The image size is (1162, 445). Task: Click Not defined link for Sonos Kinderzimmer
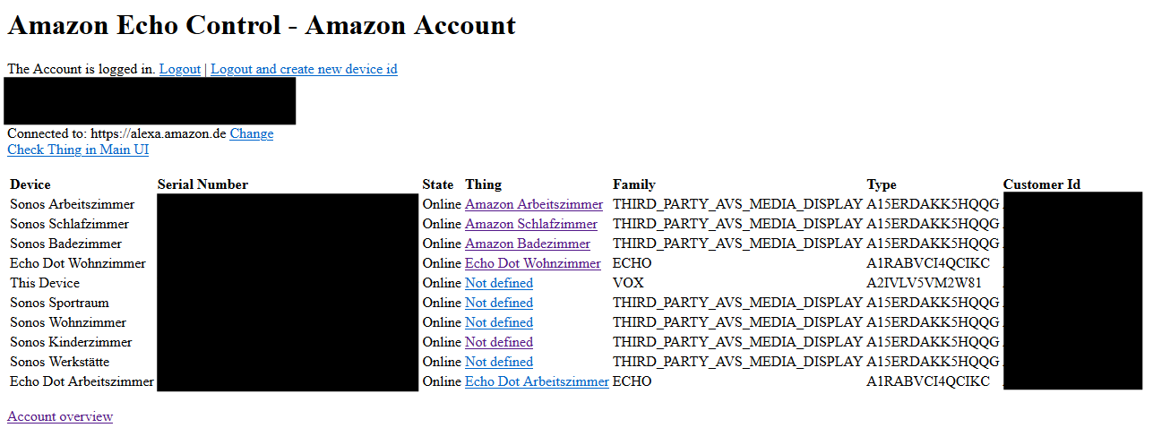(x=498, y=342)
